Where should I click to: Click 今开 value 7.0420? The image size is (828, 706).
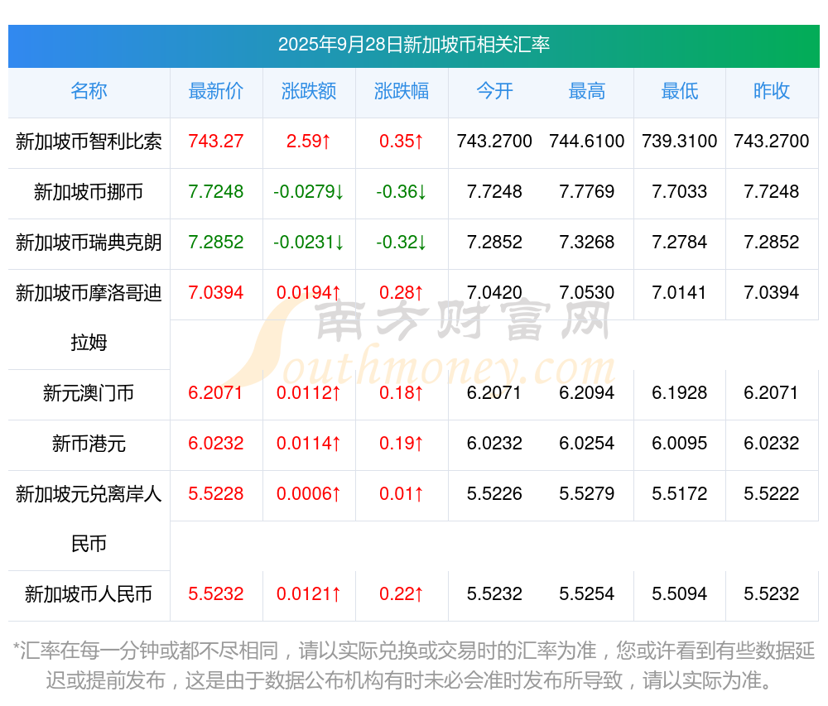point(494,292)
